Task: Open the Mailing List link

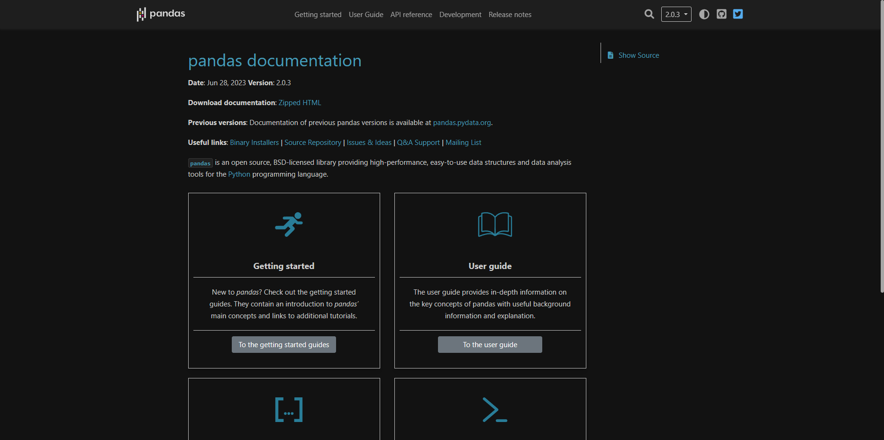Action: 464,143
